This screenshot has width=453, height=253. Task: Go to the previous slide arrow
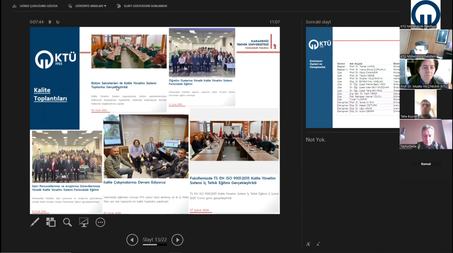[x=132, y=240]
